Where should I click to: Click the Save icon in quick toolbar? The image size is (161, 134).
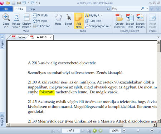click(13, 3)
